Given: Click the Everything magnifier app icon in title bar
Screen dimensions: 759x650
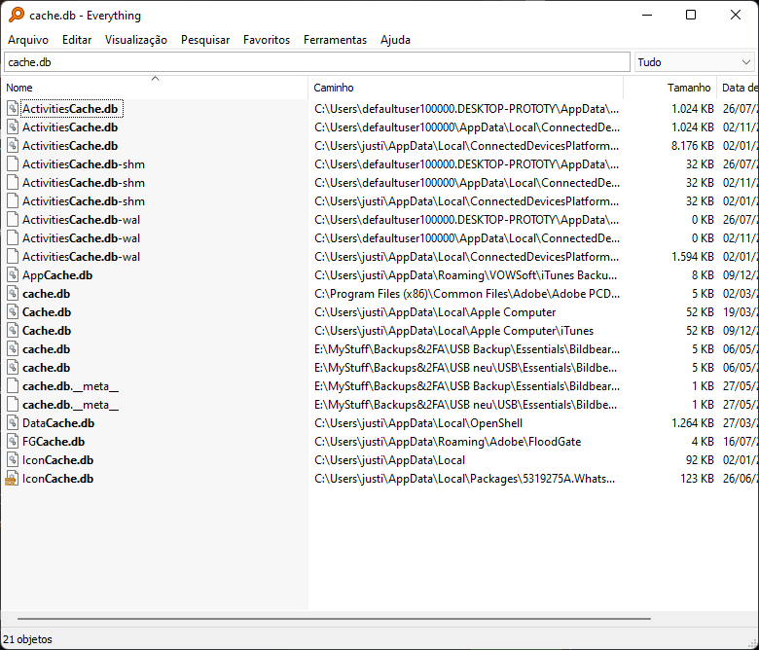Looking at the screenshot, I should (16, 15).
